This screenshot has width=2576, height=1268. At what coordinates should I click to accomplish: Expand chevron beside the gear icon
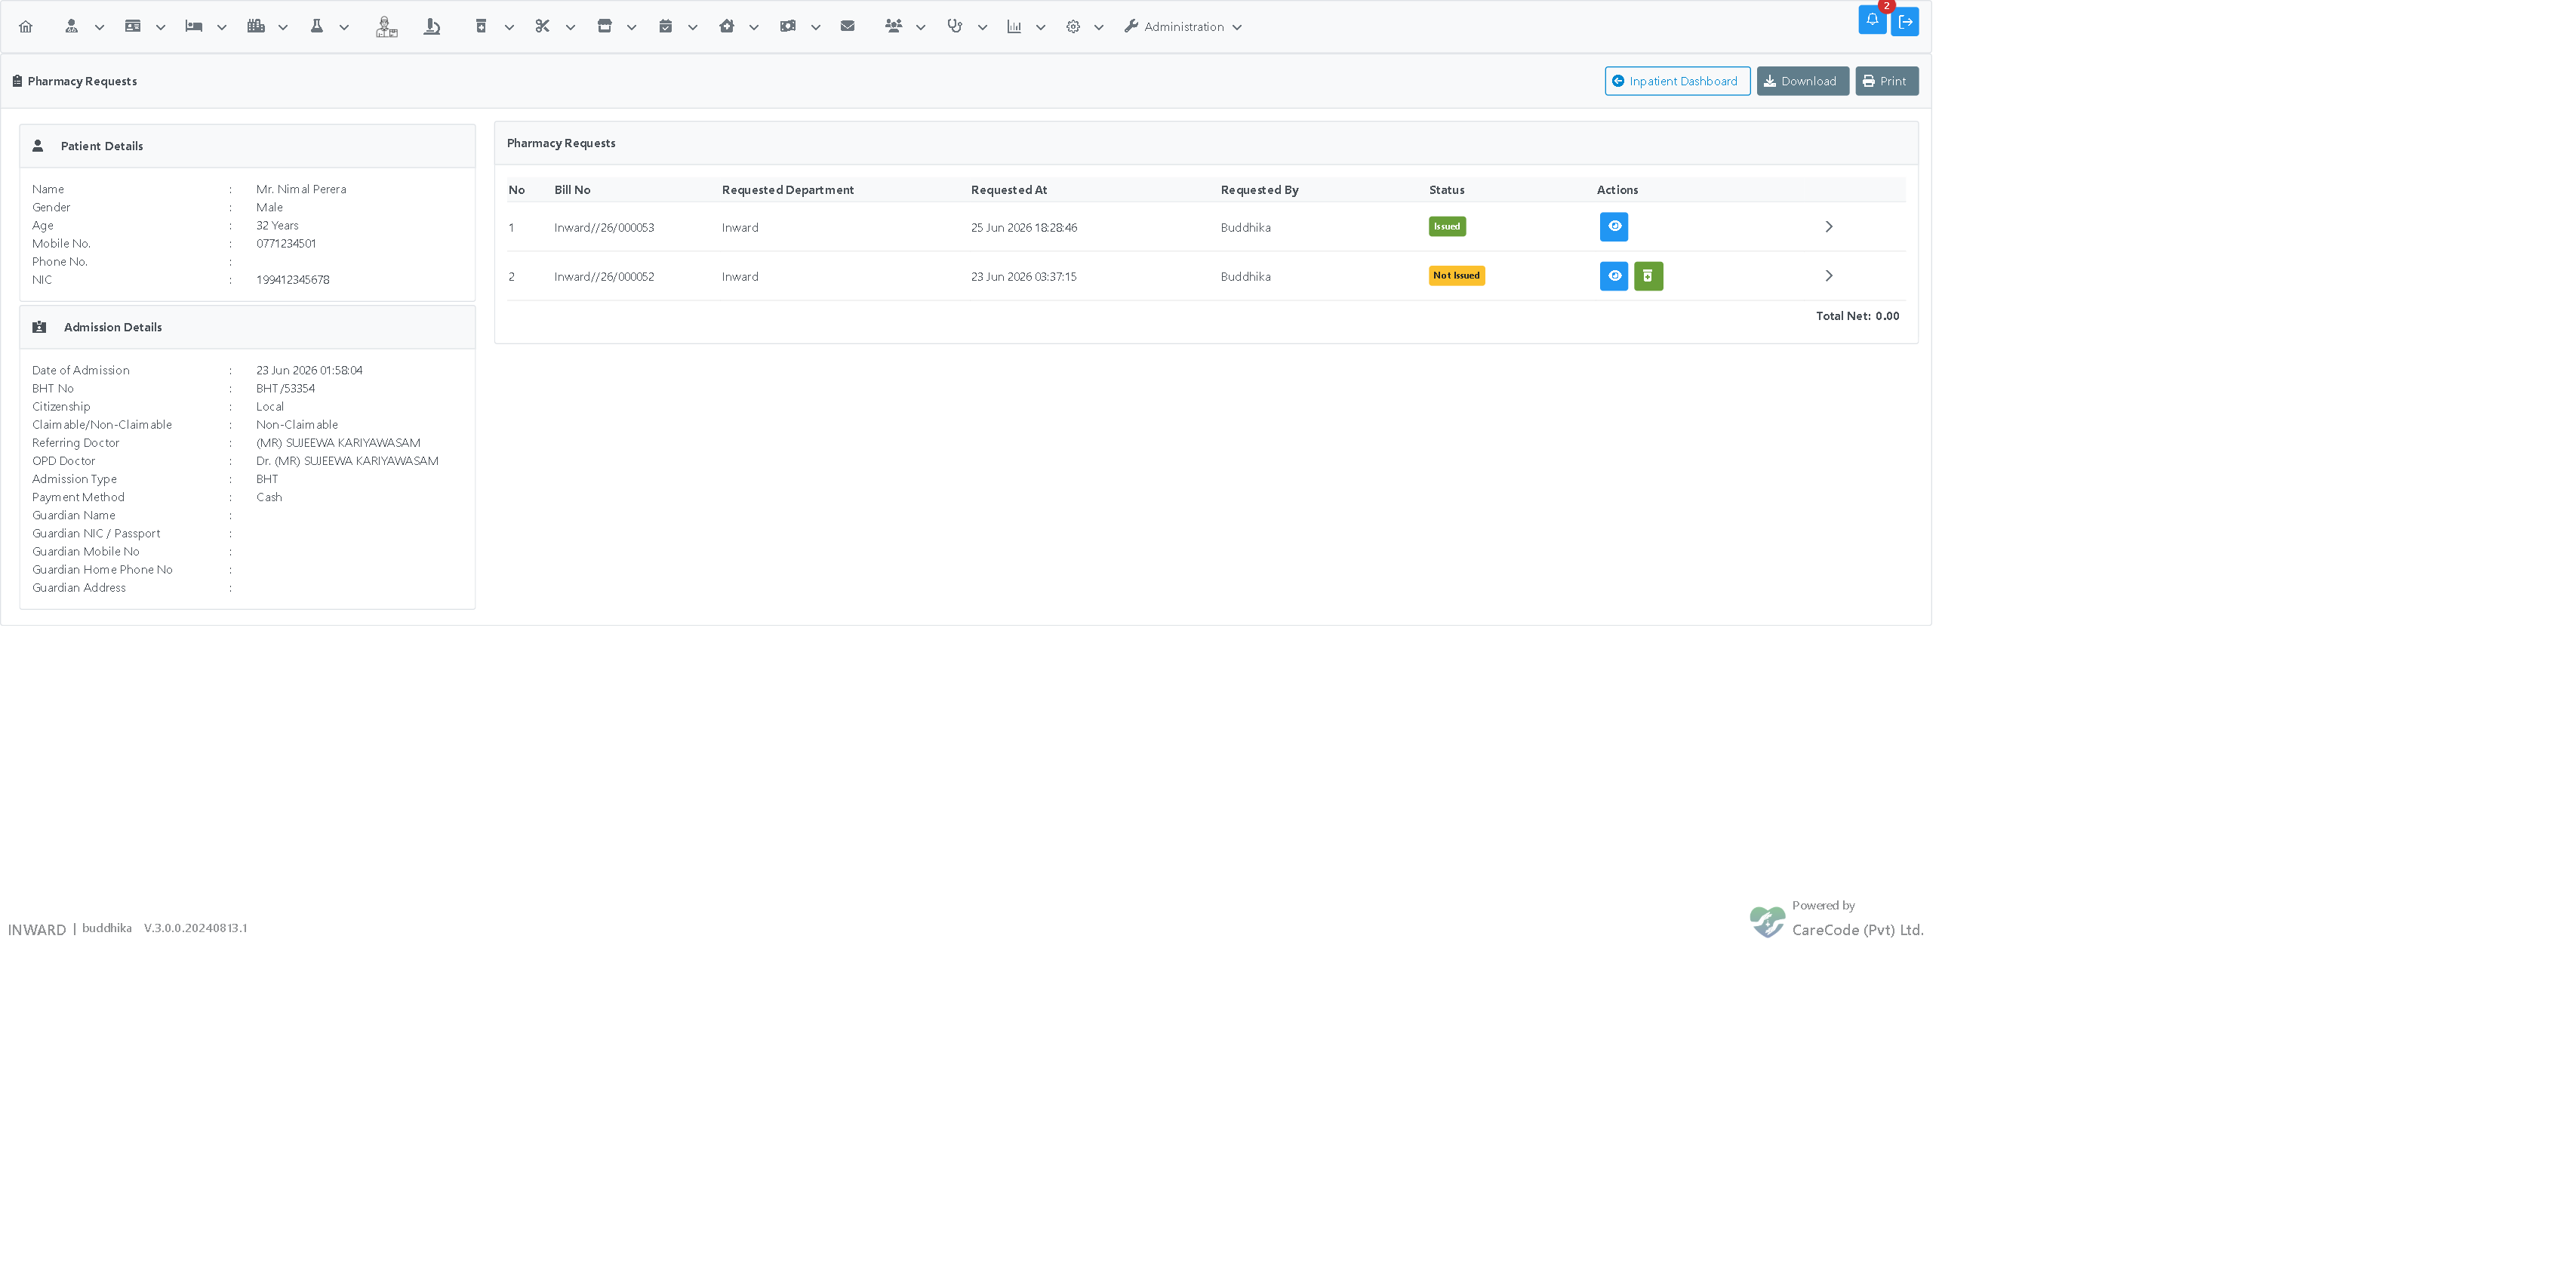pos(1099,28)
